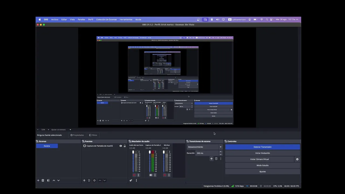
Task: Open the Archivo menu
Action: coord(55,19)
